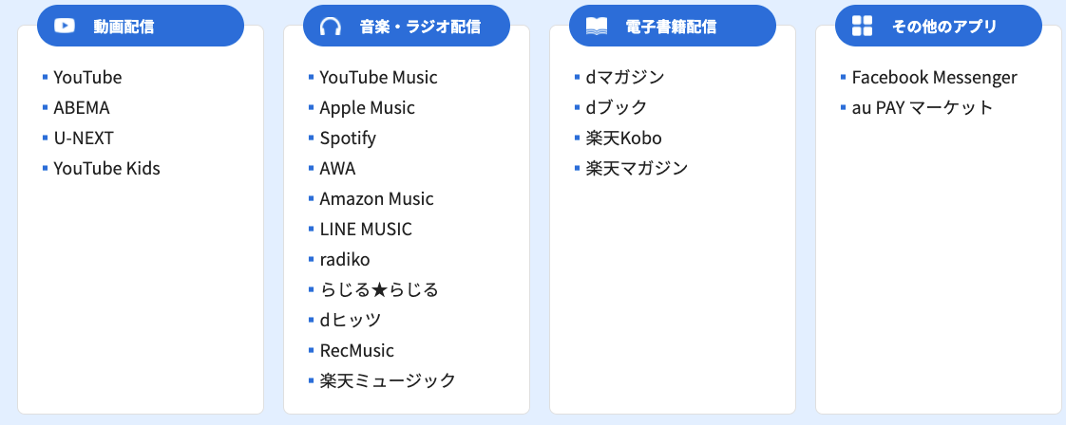1066x425 pixels.
Task: Click the YouTube Kids entry
Action: click(106, 168)
